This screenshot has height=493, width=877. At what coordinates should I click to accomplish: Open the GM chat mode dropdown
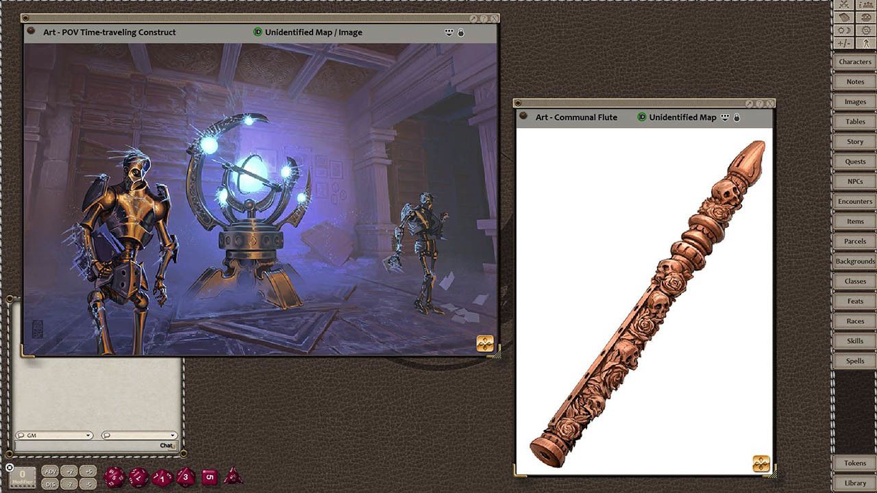coord(53,435)
